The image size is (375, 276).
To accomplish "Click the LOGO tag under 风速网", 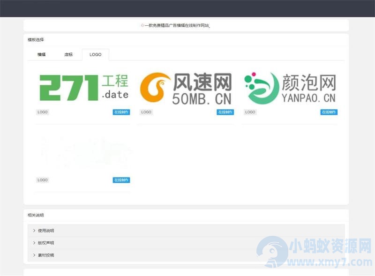I will 146,112.
